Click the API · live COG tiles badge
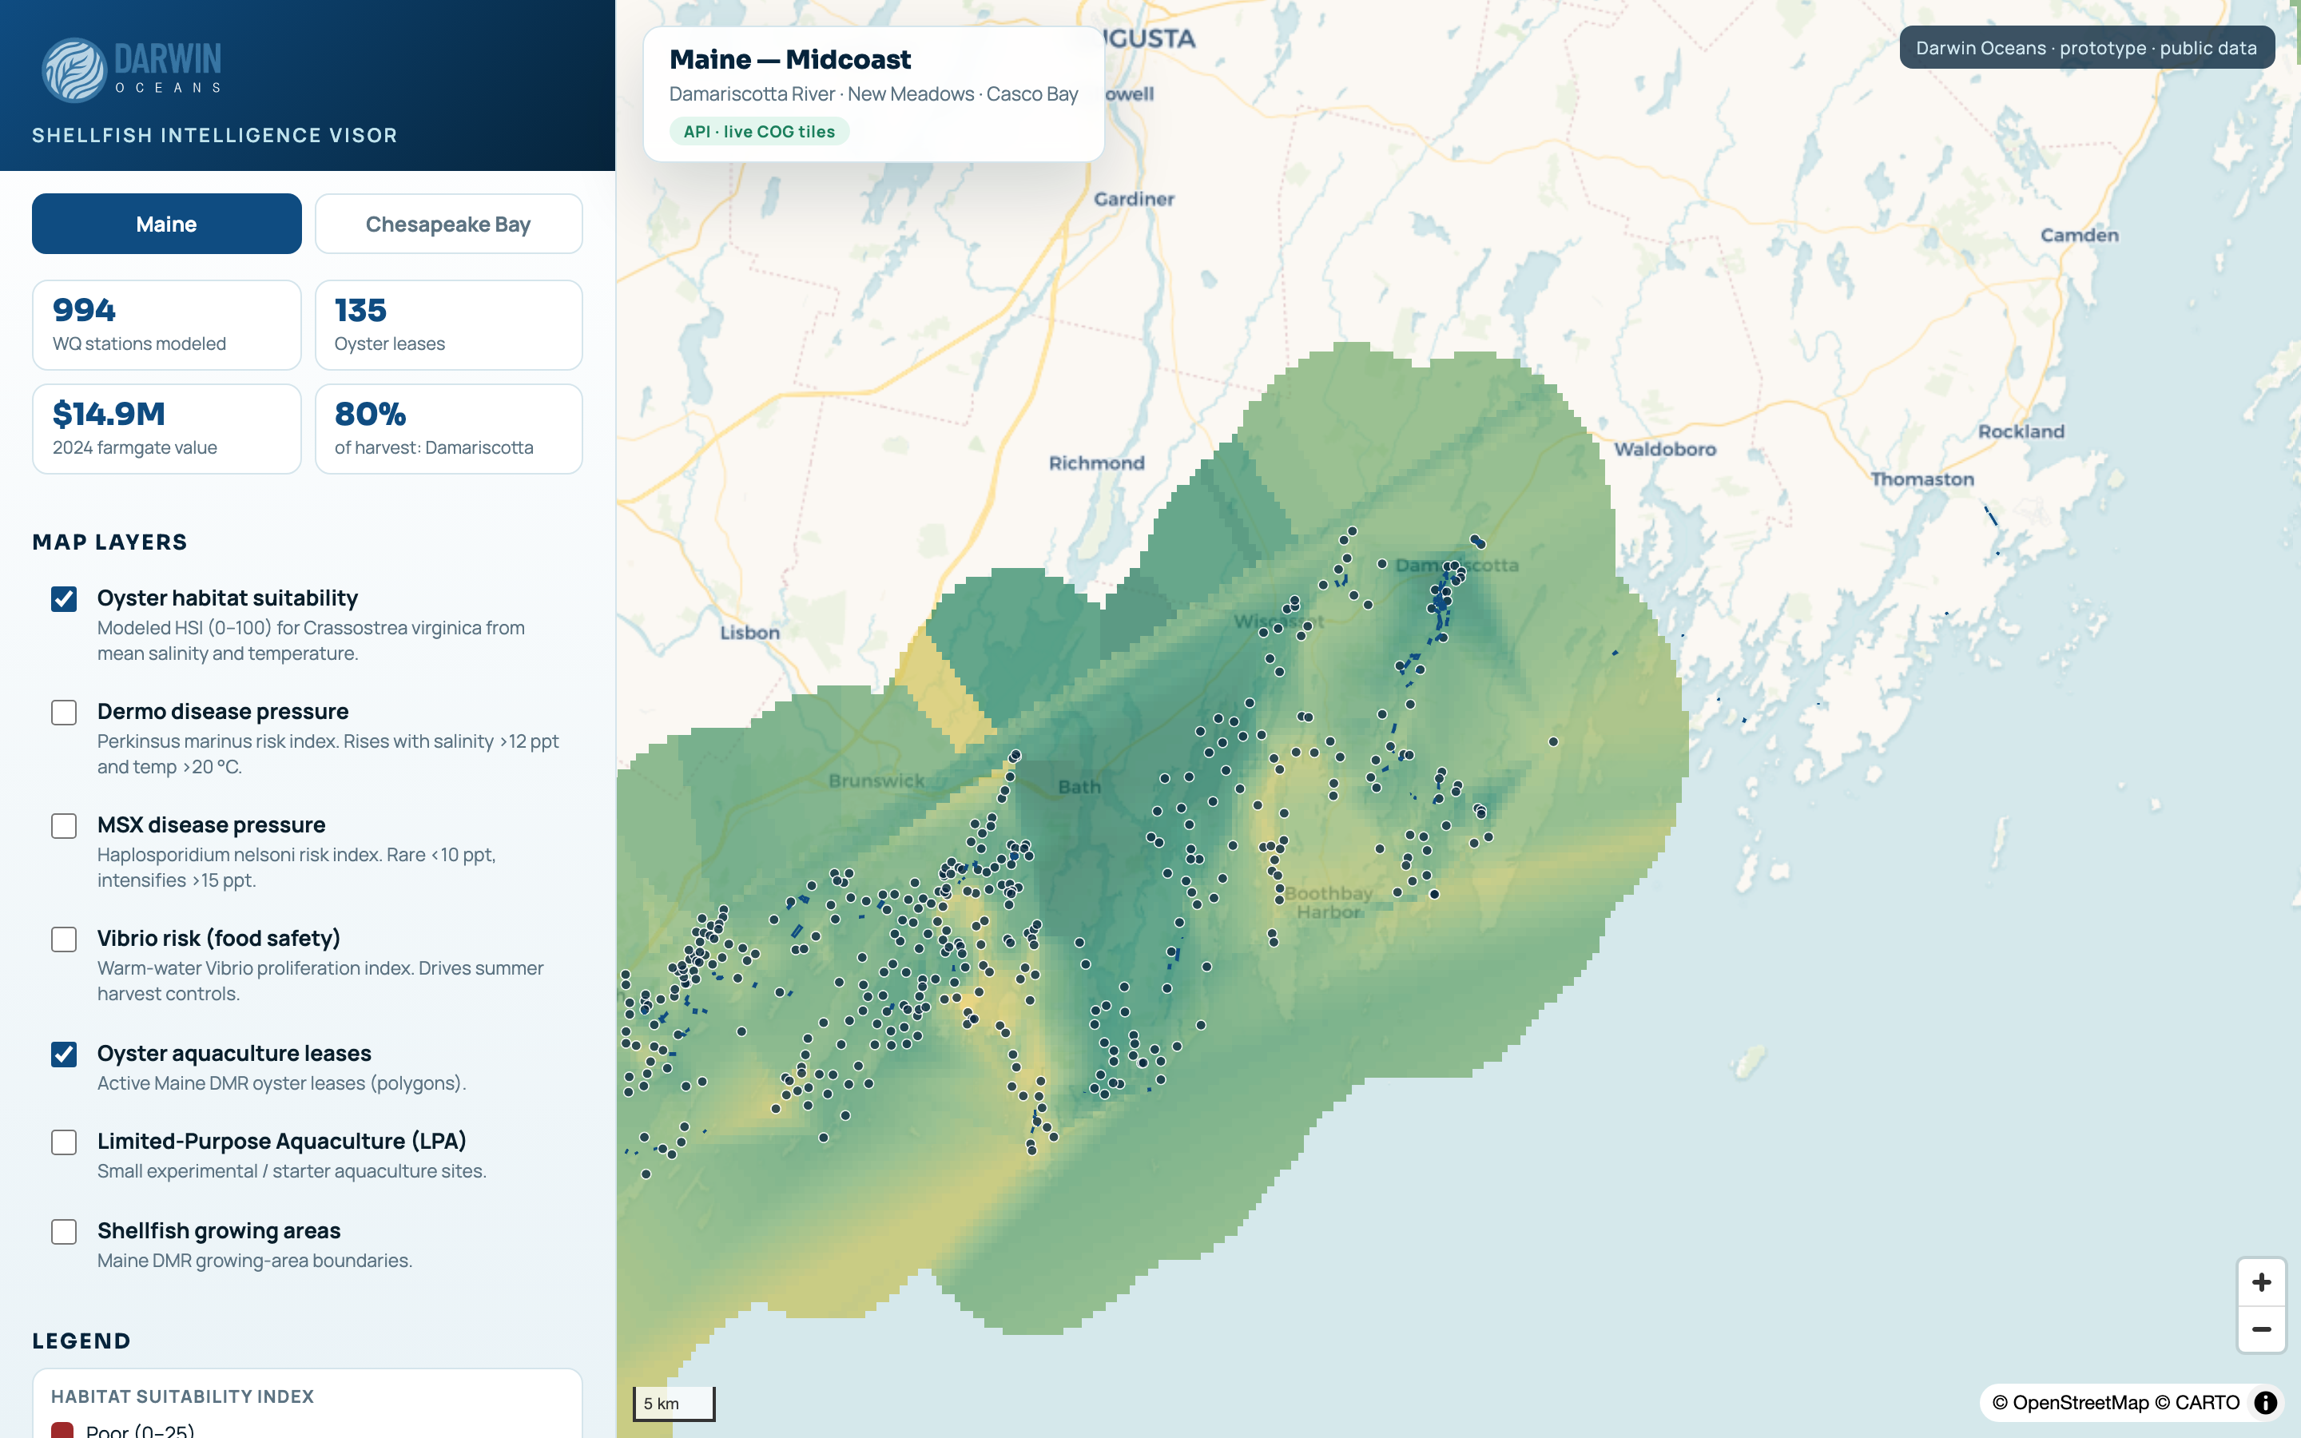The width and height of the screenshot is (2301, 1438). pyautogui.click(x=759, y=132)
